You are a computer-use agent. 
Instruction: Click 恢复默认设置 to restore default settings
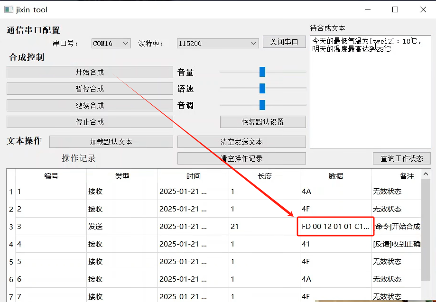262,121
